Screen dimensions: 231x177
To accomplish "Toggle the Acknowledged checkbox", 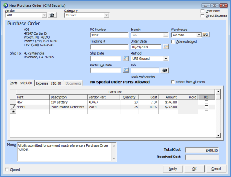I will pyautogui.click(x=173, y=42).
